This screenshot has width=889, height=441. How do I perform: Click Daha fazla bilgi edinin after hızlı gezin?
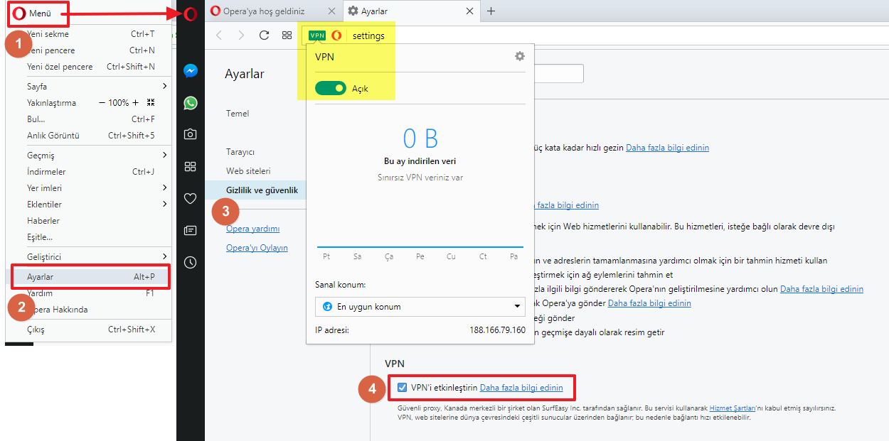click(667, 148)
